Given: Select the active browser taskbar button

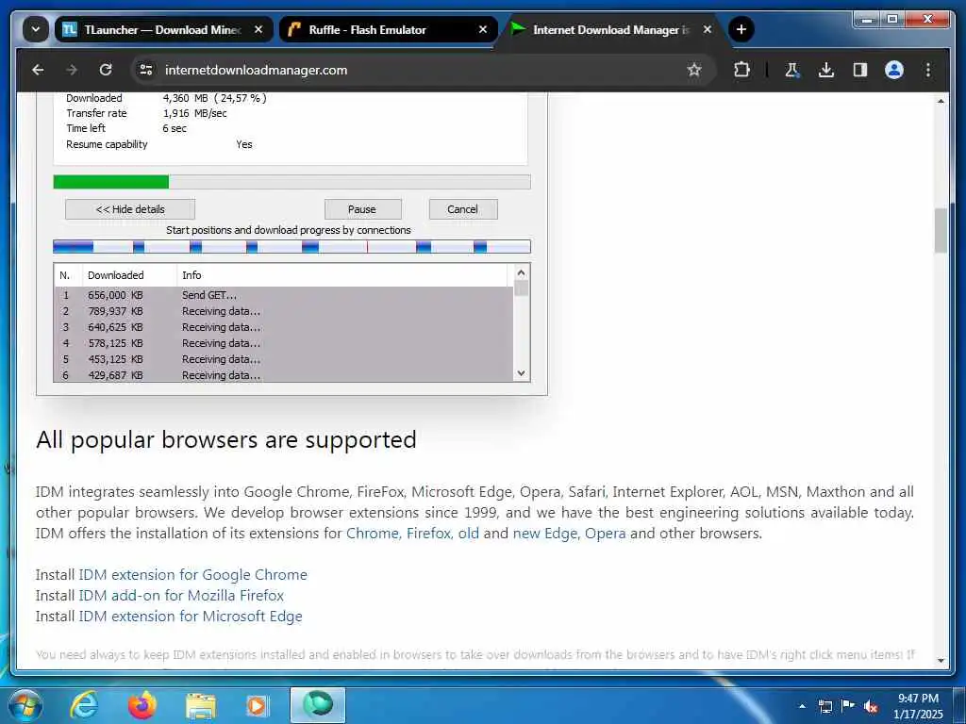Looking at the screenshot, I should tap(318, 705).
